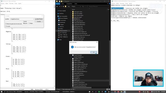Open the Início ribbon tab in Explorer

pos(63,4)
